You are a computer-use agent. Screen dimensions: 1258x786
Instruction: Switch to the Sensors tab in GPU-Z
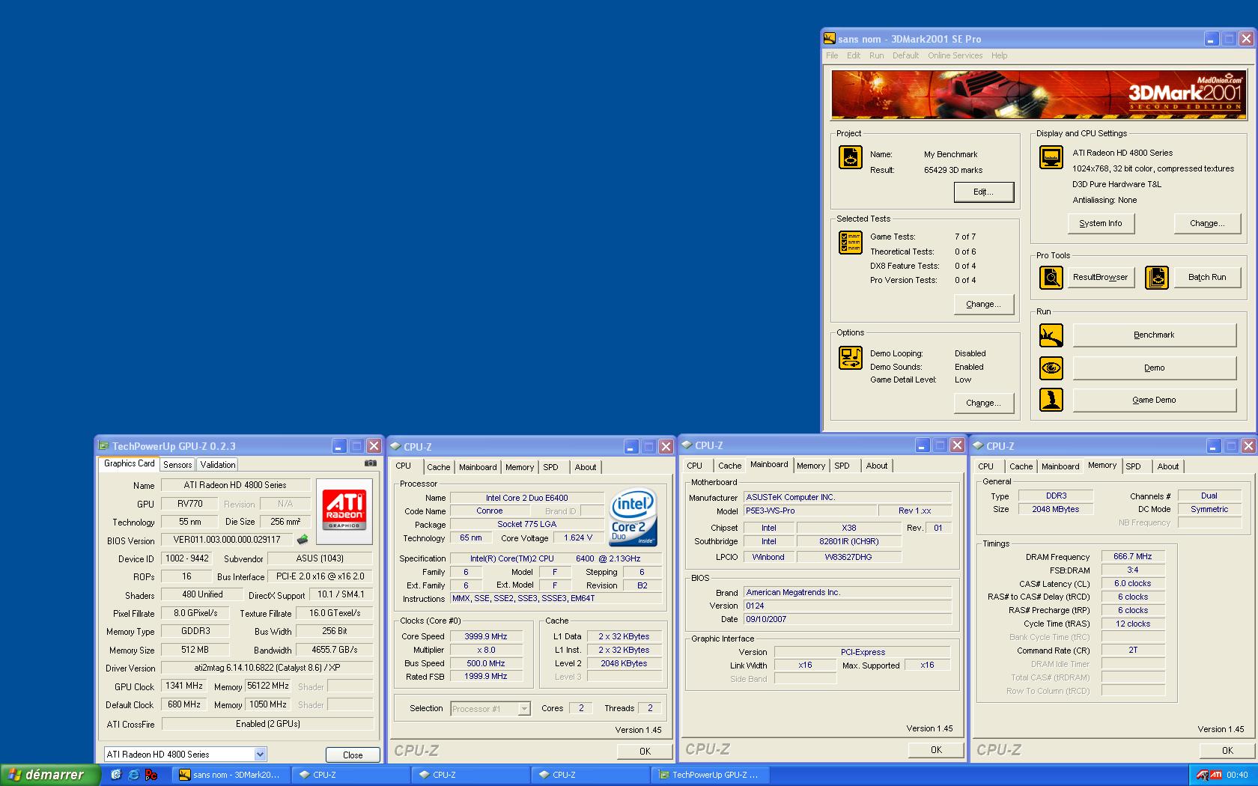(x=177, y=465)
